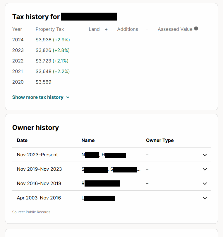This screenshot has height=237, width=223.
Task: Click the Additions column label
Action: [128, 29]
